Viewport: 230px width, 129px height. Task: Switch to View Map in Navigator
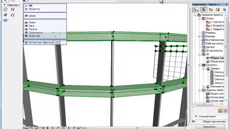pyautogui.click(x=211, y=10)
